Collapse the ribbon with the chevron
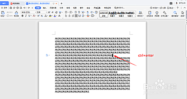The image size is (187, 99). (x=184, y=8)
